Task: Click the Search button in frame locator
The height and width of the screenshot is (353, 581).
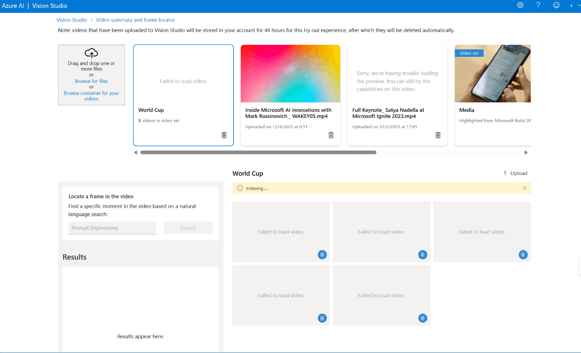Action: coord(188,228)
